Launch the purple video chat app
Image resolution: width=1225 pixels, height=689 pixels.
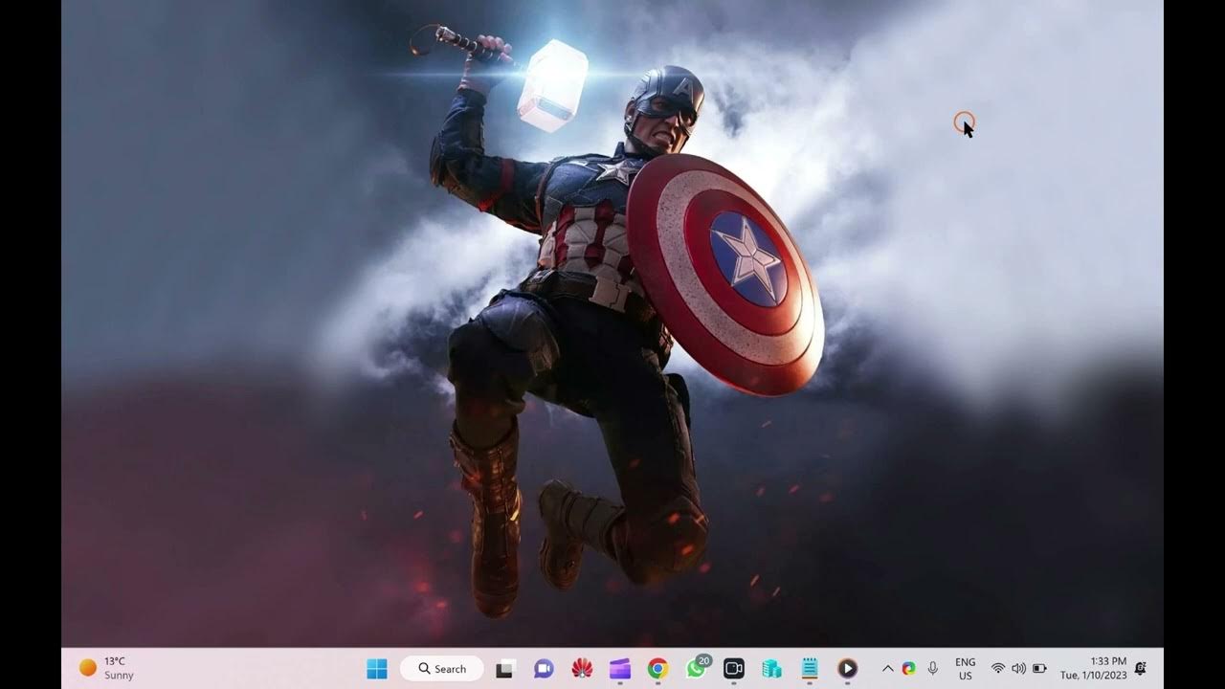click(544, 669)
